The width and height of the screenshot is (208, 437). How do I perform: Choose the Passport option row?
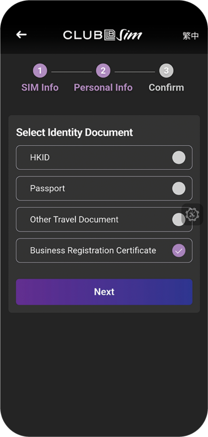104,188
